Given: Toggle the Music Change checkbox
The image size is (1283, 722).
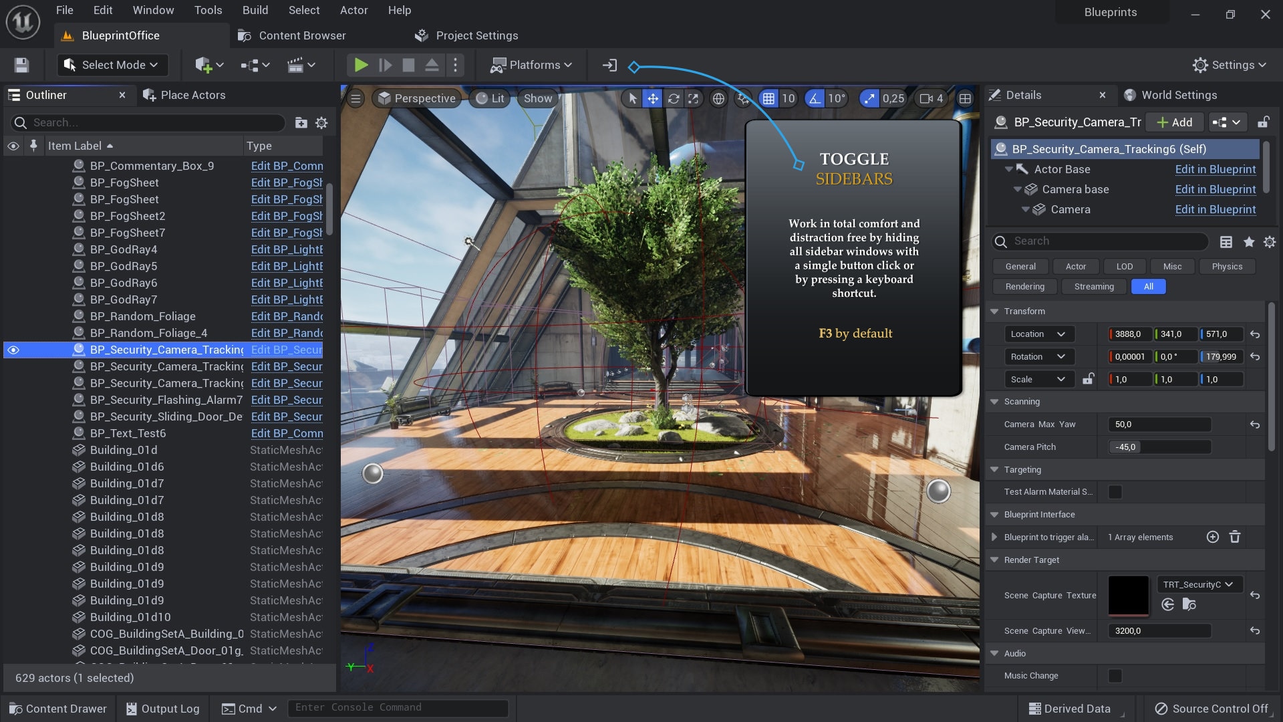Looking at the screenshot, I should tap(1113, 676).
